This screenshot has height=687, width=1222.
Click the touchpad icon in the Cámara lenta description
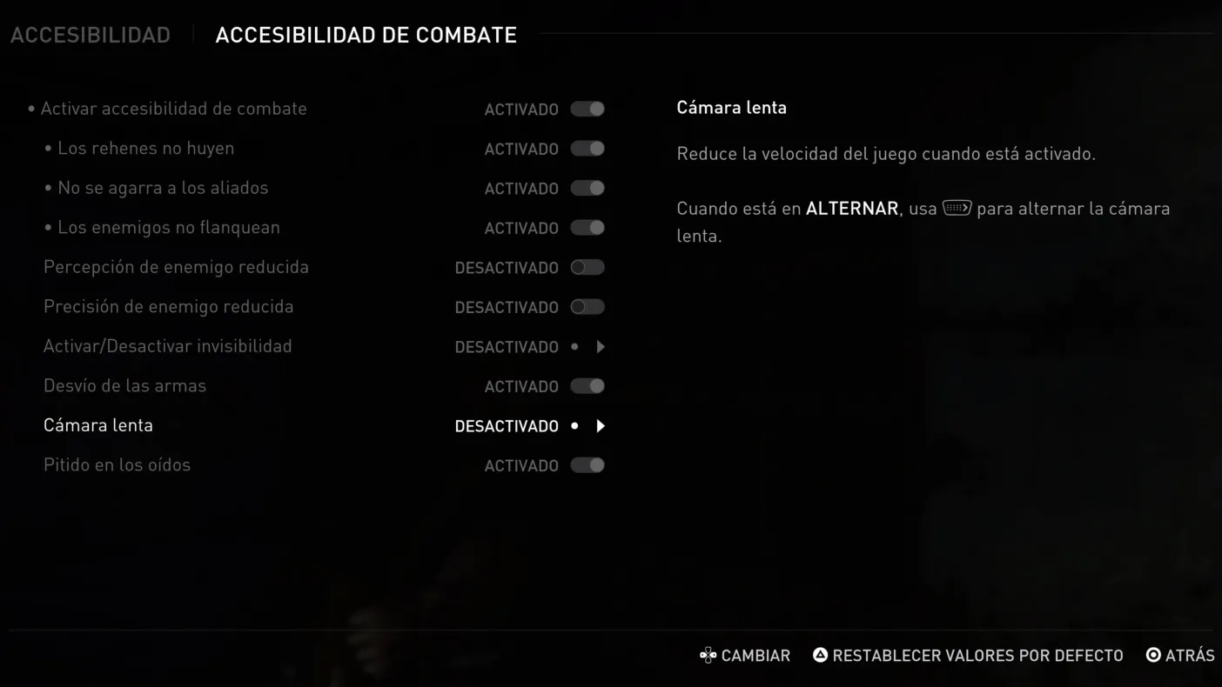click(957, 208)
